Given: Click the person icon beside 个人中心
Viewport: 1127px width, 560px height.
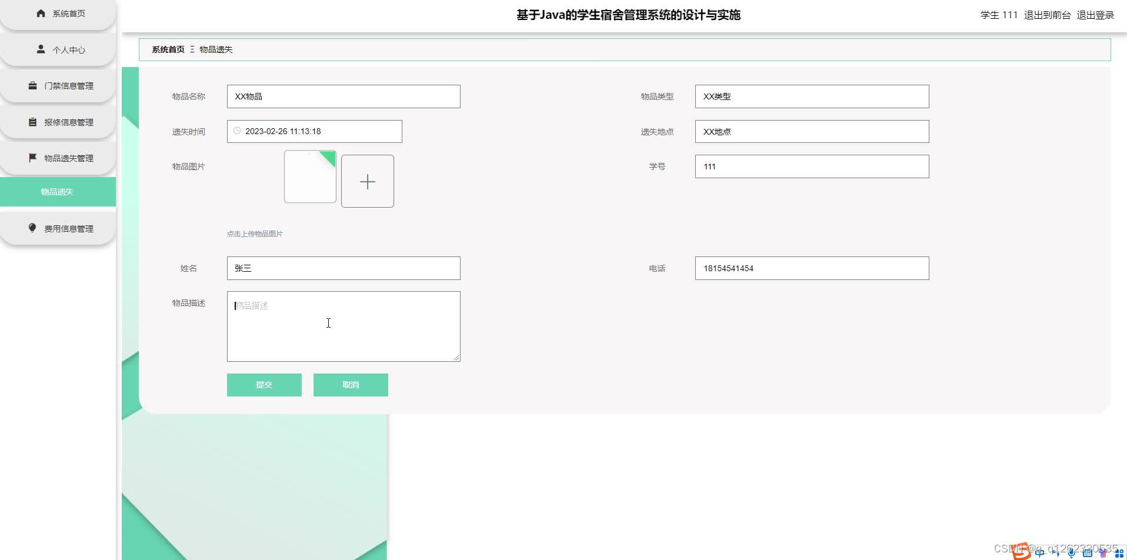Looking at the screenshot, I should (x=41, y=49).
